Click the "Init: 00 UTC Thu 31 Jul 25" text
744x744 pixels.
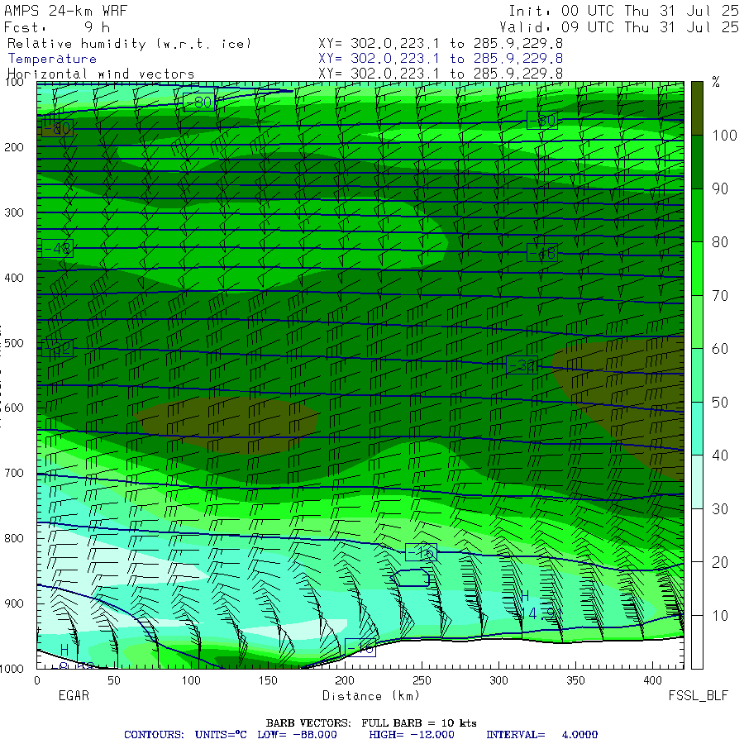623,11
